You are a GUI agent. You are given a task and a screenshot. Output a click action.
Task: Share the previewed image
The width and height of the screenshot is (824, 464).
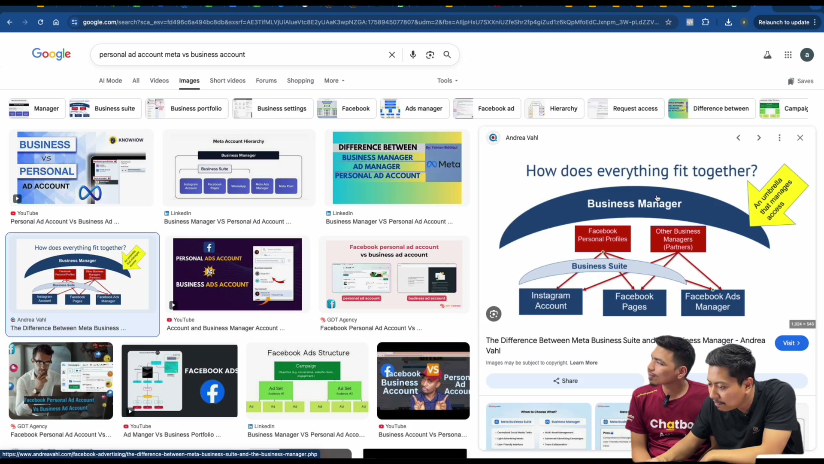click(x=565, y=381)
